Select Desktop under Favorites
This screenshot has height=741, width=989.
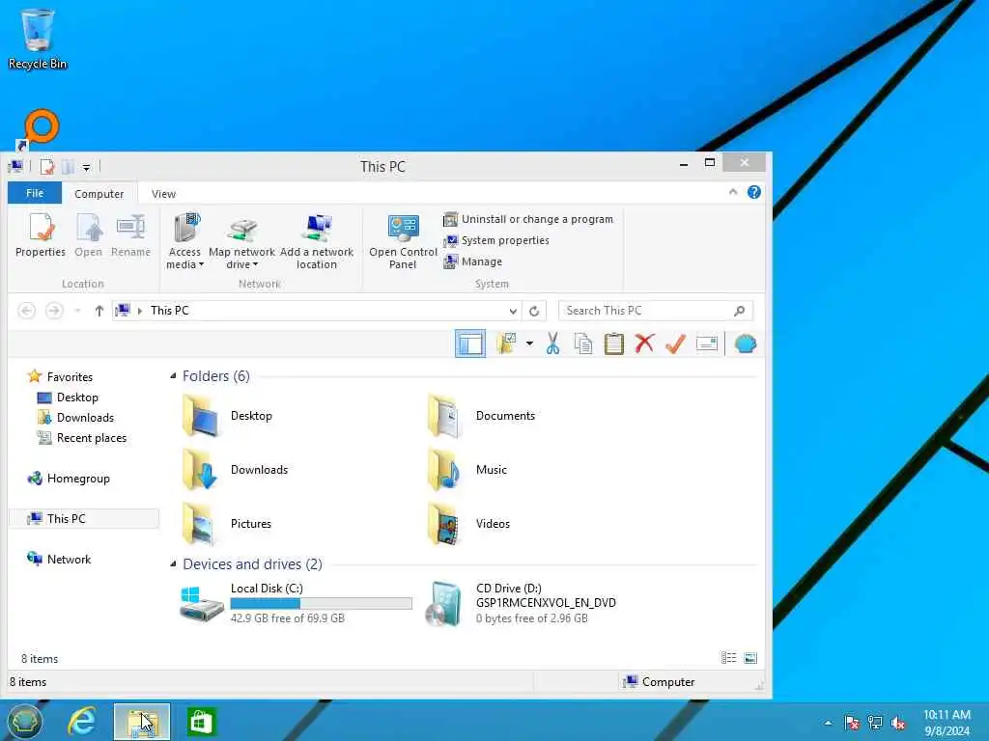tap(68, 398)
